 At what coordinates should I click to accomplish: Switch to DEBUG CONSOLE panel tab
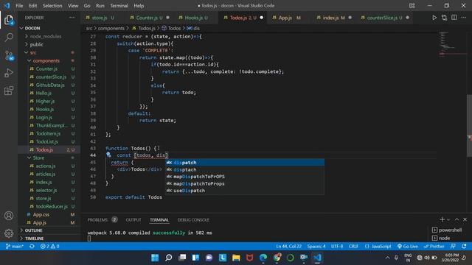point(193,219)
